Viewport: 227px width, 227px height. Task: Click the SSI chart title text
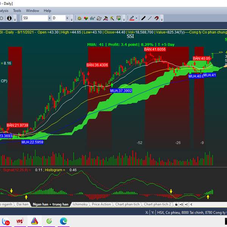click(130, 36)
